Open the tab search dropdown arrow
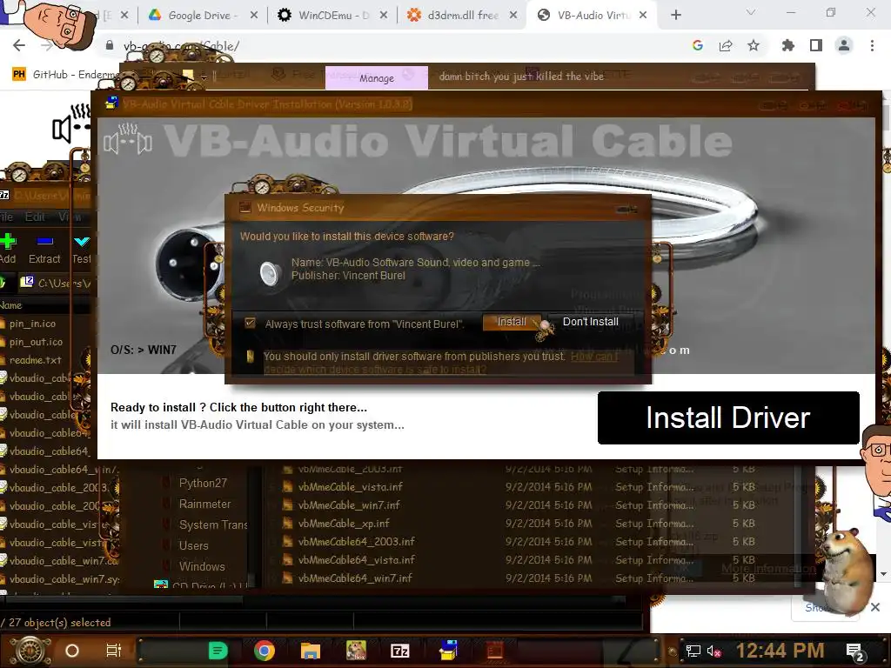891x668 pixels. tap(751, 12)
